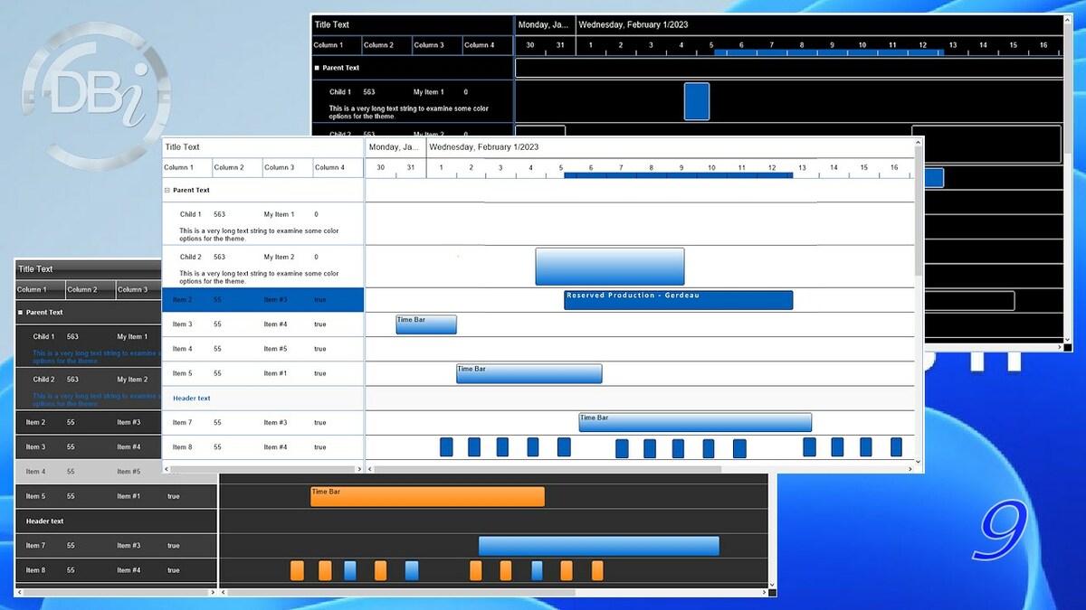This screenshot has height=610, width=1086.
Task: Click Column 1 header in white window
Action: click(x=187, y=167)
